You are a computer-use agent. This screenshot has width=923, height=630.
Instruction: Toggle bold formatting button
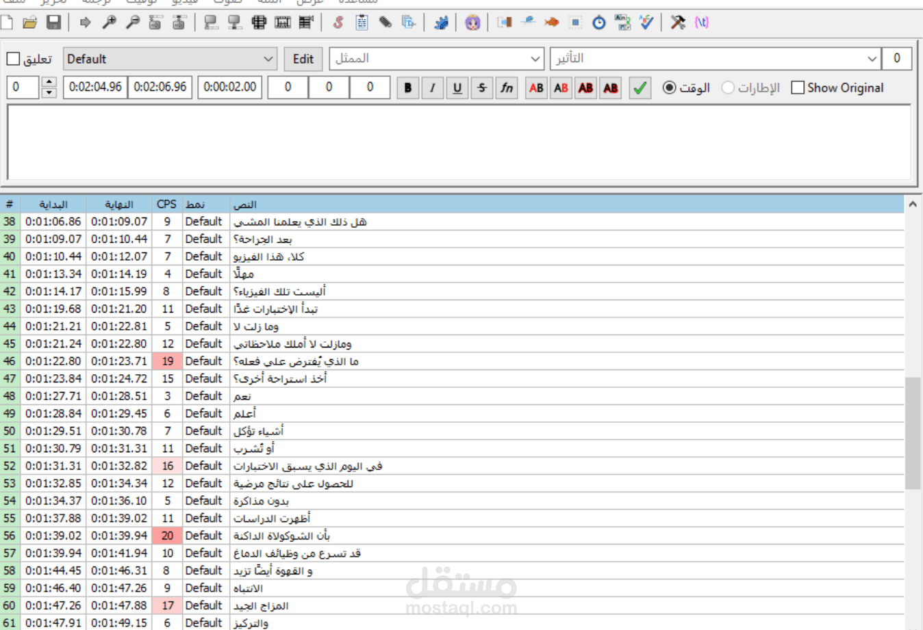408,88
